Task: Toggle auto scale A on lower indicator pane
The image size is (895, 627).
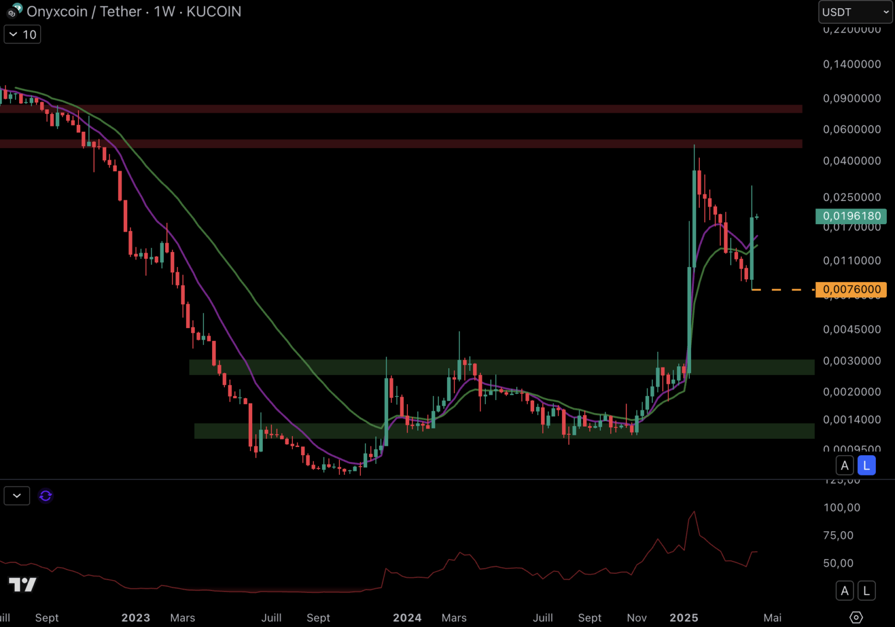Action: pos(844,591)
